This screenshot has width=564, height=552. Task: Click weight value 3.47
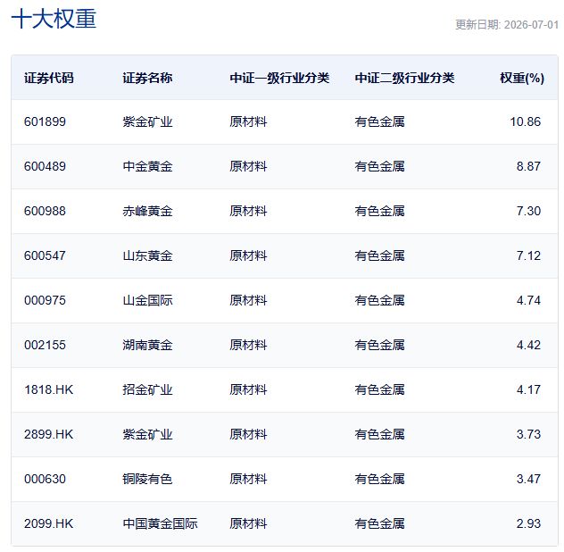528,479
